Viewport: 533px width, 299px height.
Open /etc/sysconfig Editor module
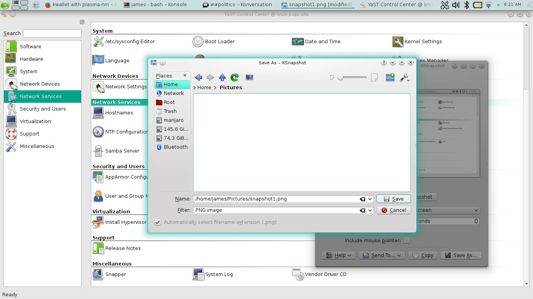click(124, 42)
